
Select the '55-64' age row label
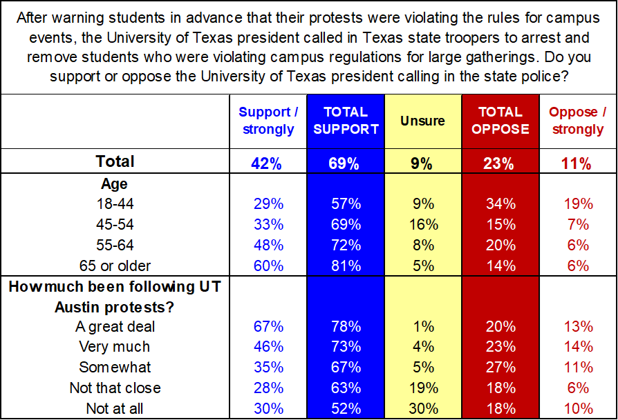click(x=115, y=246)
